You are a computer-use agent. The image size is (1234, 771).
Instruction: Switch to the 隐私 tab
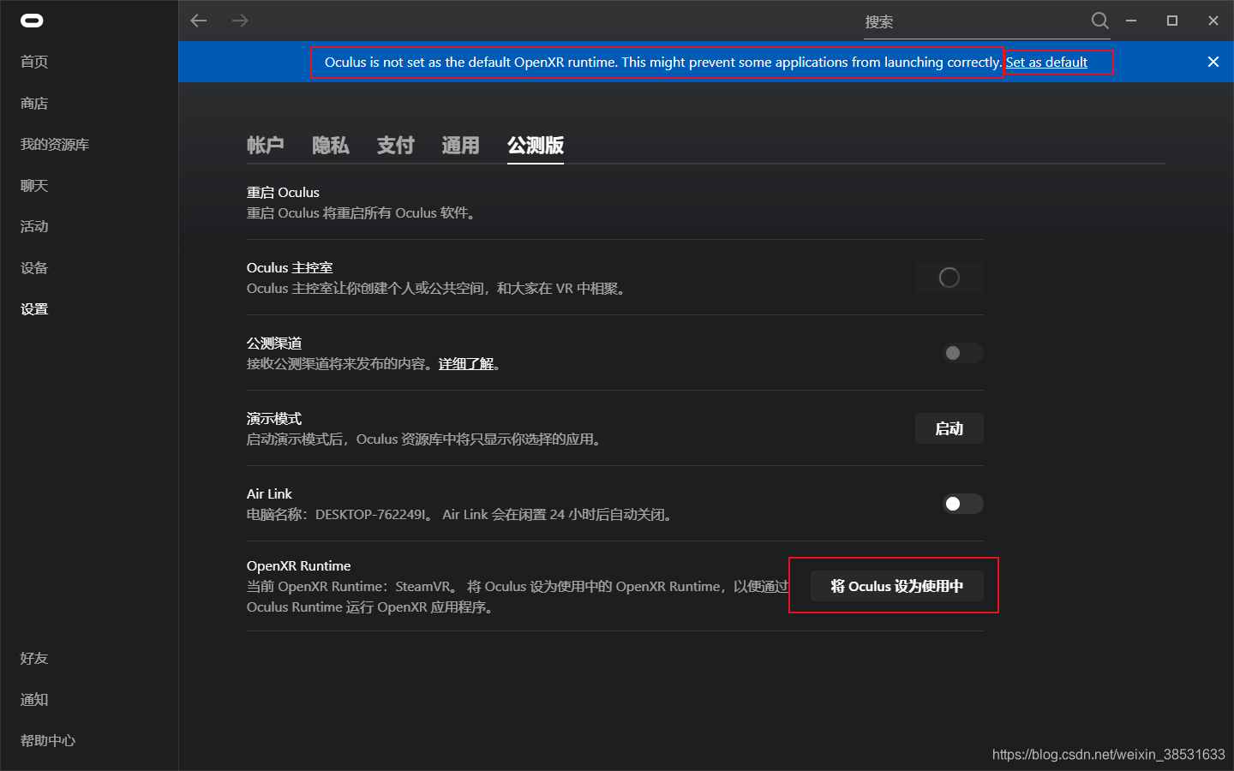331,145
